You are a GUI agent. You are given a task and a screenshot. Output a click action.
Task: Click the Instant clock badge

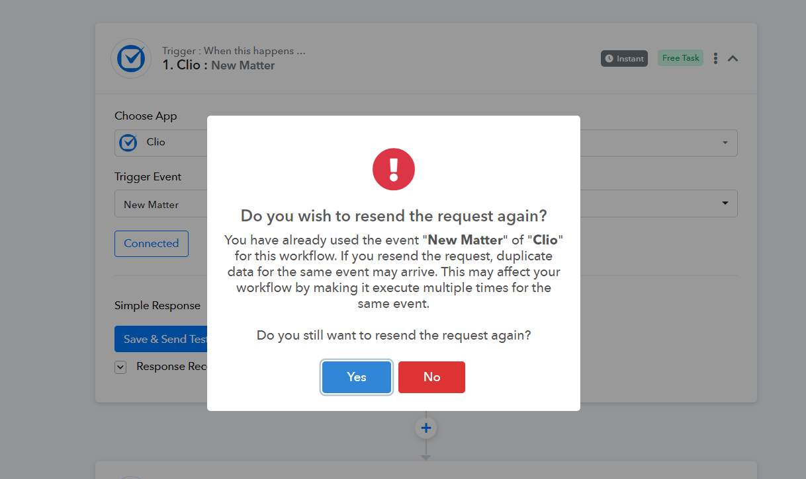pyautogui.click(x=624, y=58)
